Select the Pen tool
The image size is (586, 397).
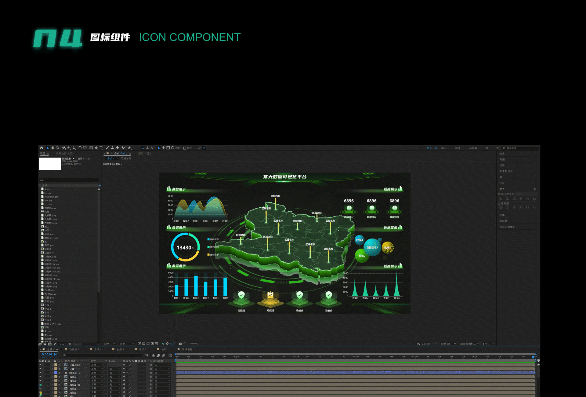(96, 148)
